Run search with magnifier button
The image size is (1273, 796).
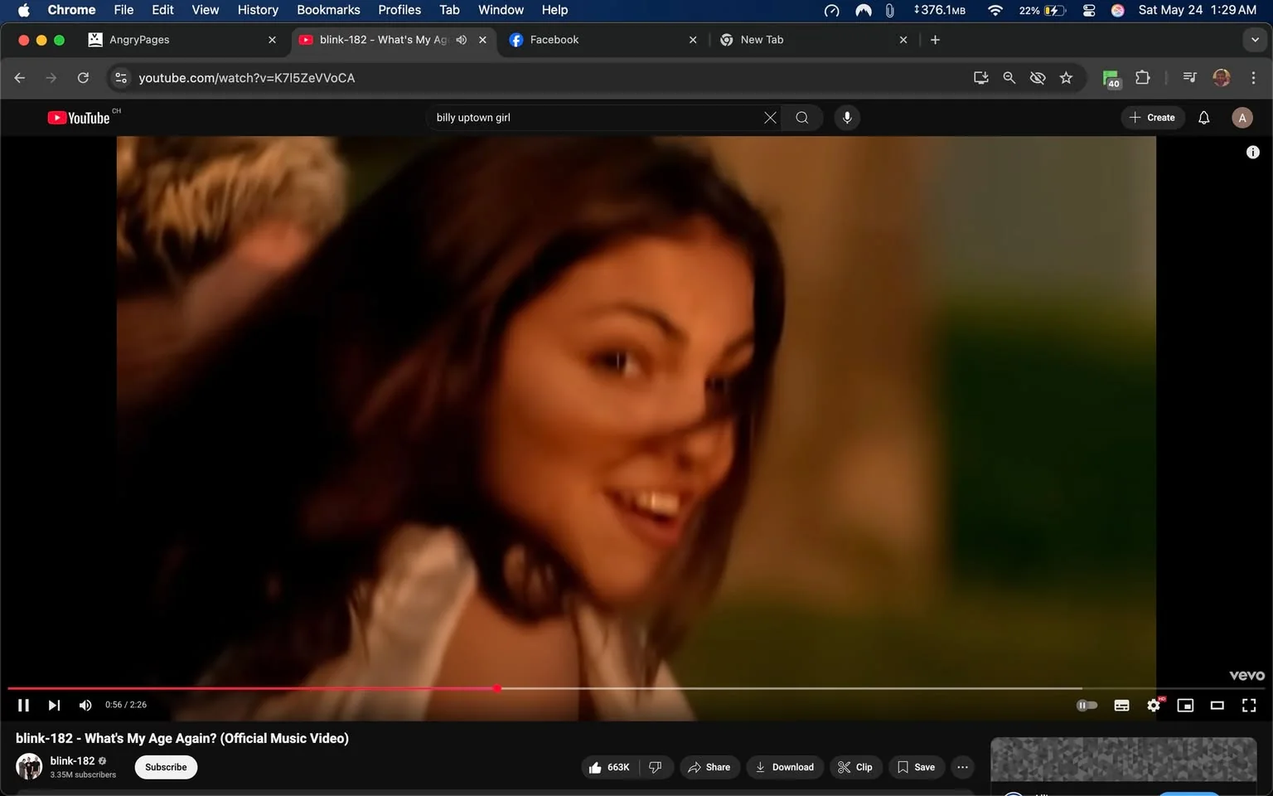tap(802, 118)
